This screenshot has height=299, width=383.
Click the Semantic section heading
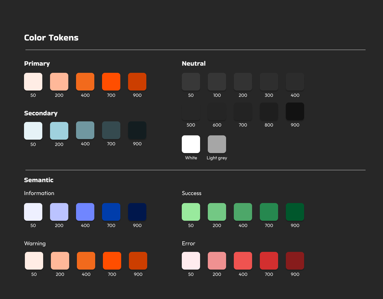39,180
